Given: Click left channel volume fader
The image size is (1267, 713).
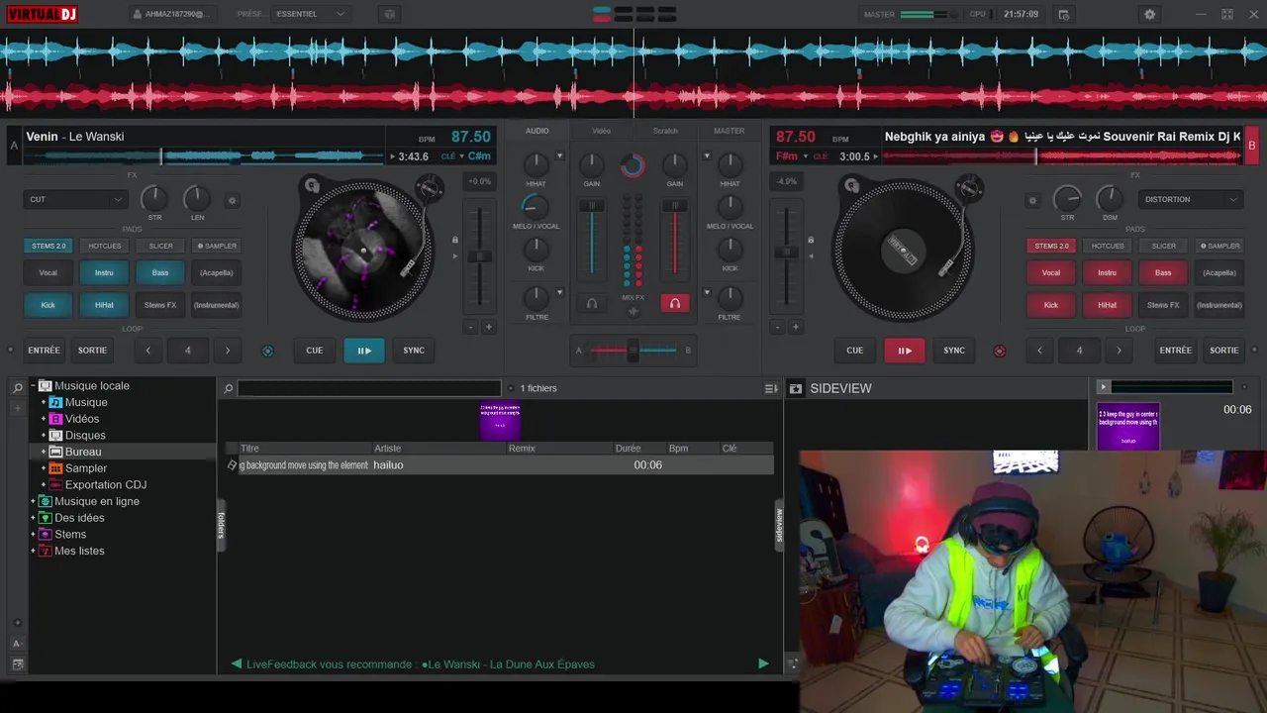Looking at the screenshot, I should [x=592, y=206].
